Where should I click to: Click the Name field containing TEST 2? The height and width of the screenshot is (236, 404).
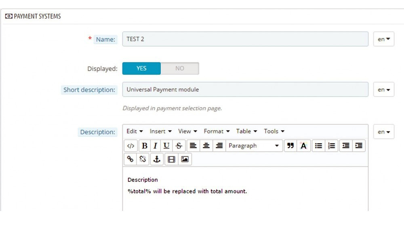[245, 39]
